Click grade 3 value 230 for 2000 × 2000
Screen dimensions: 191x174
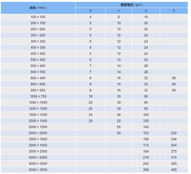174,133
